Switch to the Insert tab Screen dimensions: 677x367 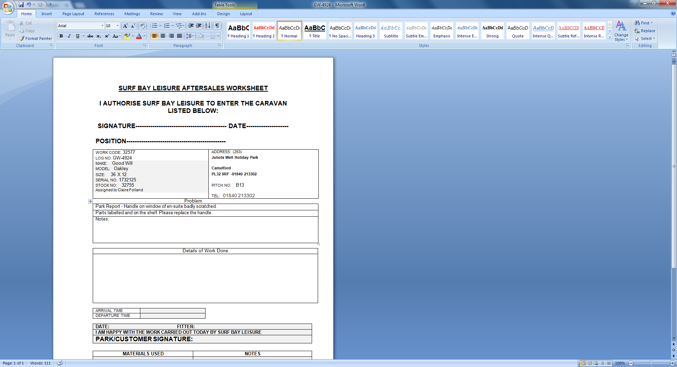point(47,14)
